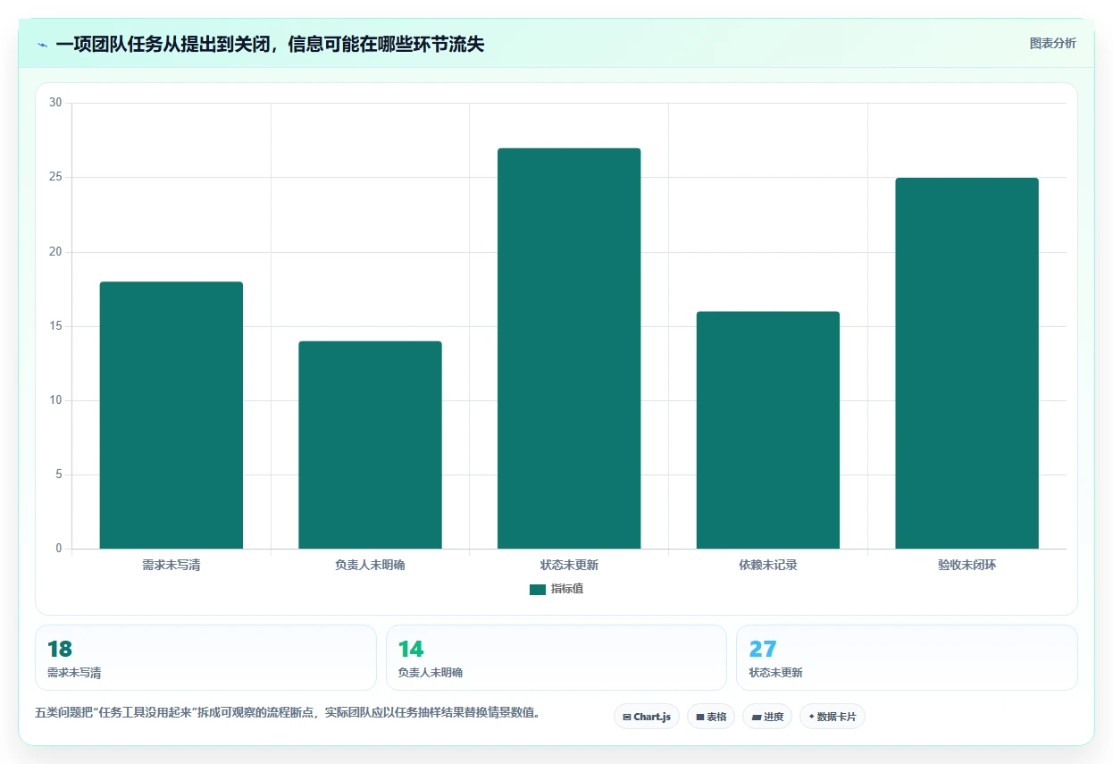Click the 依赖未记录 bar in chart
This screenshot has width=1113, height=764.
point(768,430)
